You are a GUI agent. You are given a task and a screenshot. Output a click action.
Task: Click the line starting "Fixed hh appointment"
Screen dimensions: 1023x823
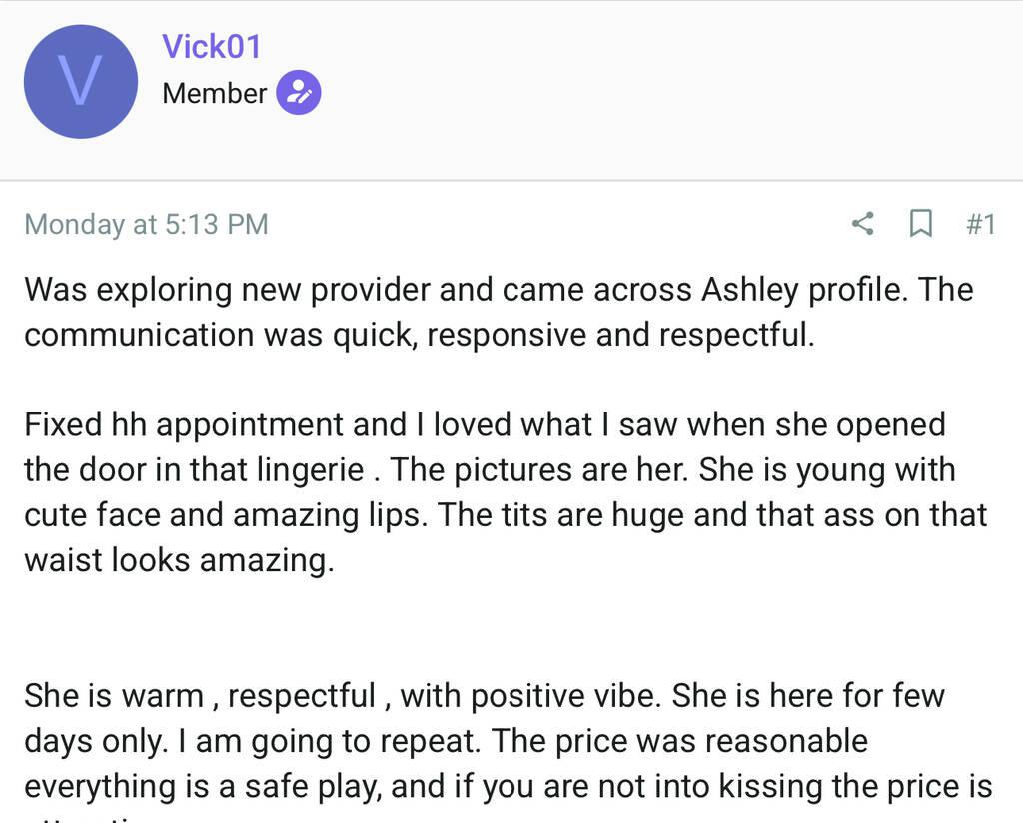tap(485, 424)
